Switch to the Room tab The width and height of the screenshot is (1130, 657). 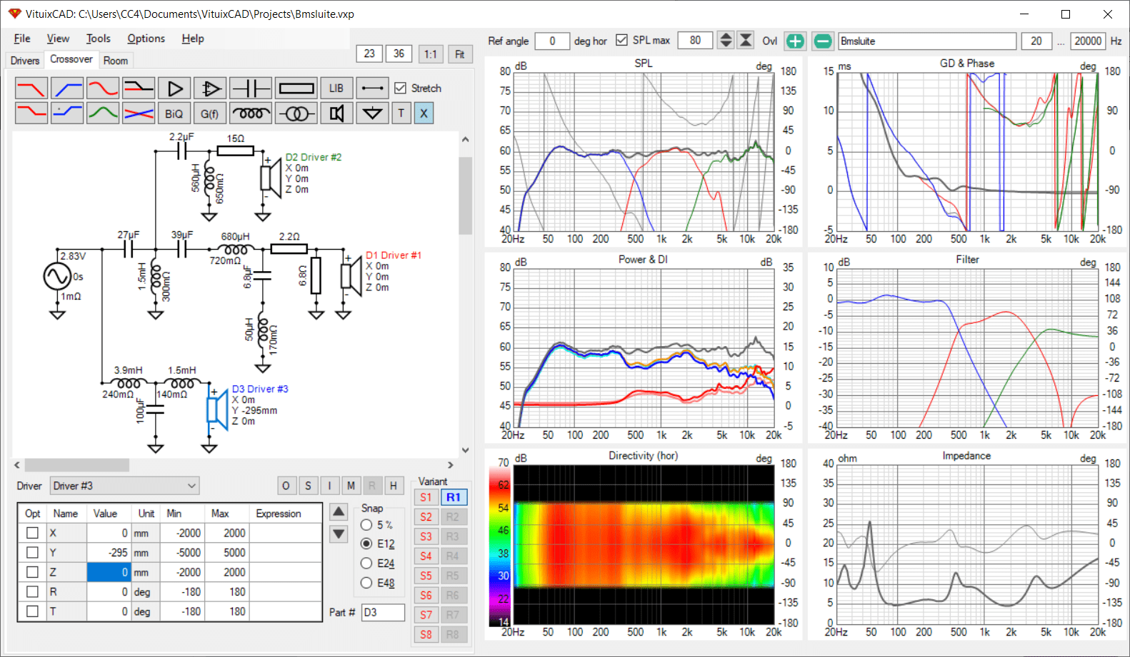pyautogui.click(x=116, y=61)
